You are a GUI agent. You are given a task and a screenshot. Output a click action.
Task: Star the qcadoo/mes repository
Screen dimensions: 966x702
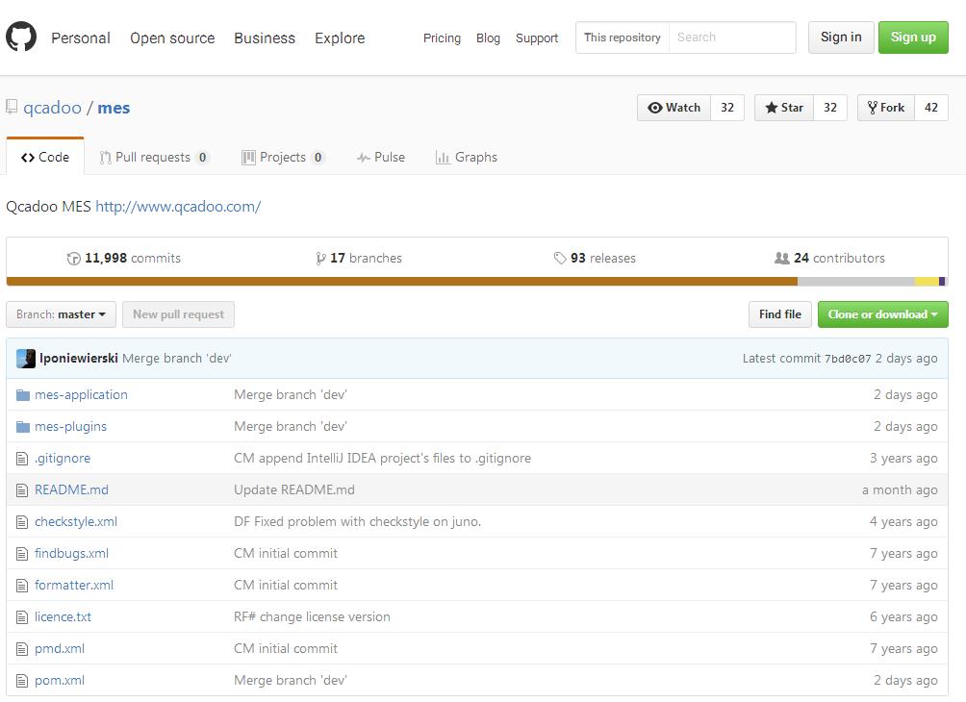(784, 108)
